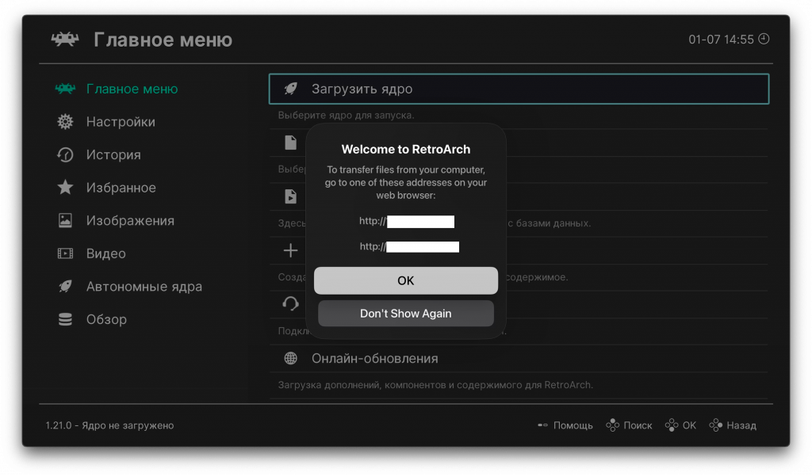Click the Назад label in the footer
The image size is (812, 476).
click(741, 425)
